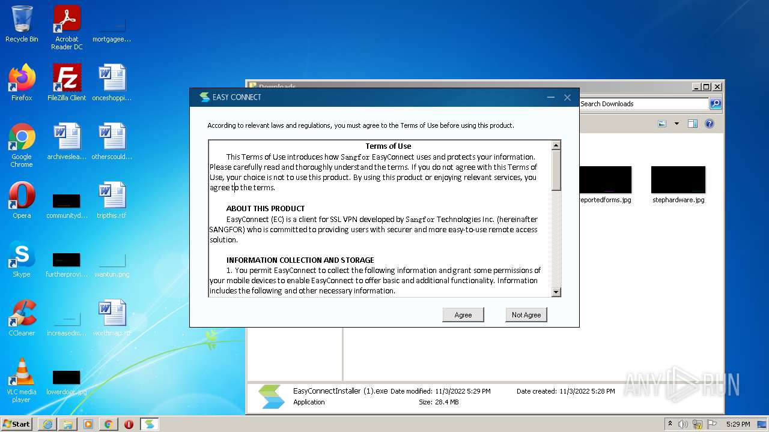This screenshot has height=432, width=769.
Task: Click the Size 28.4 MB detail
Action: point(439,402)
